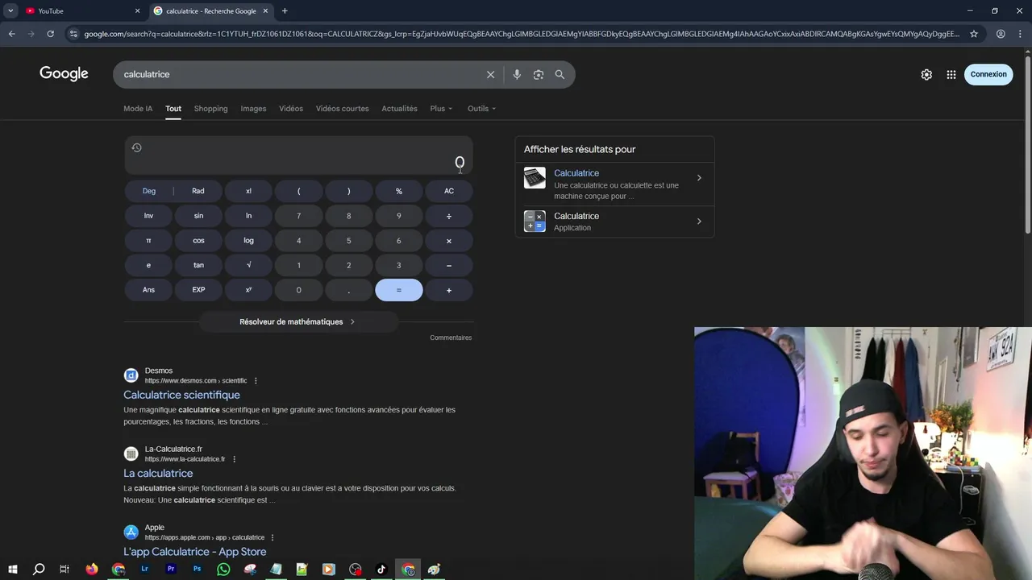The height and width of the screenshot is (580, 1032).
Task: Start voice search with the microphone icon
Action: point(517,74)
